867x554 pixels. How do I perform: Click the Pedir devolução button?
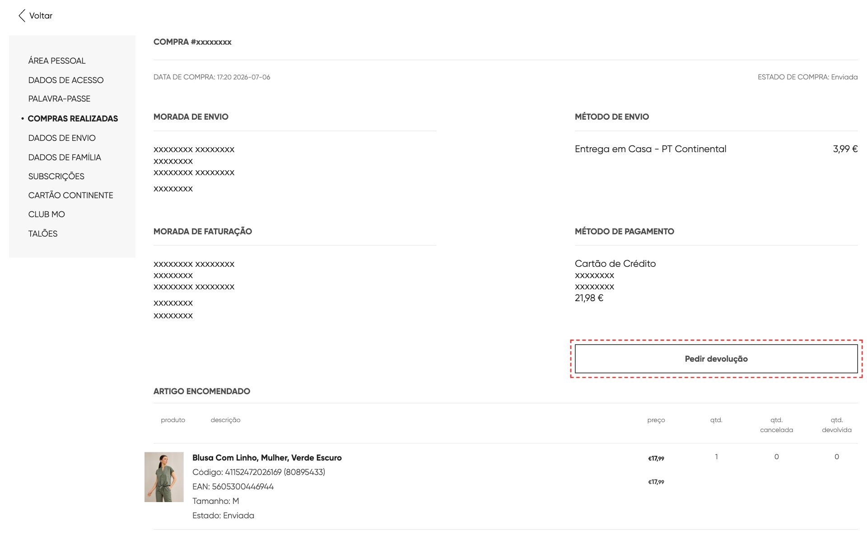point(716,359)
